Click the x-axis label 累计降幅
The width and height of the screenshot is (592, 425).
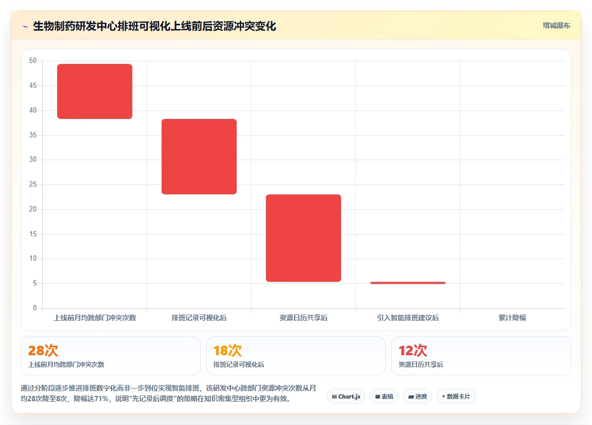512,318
